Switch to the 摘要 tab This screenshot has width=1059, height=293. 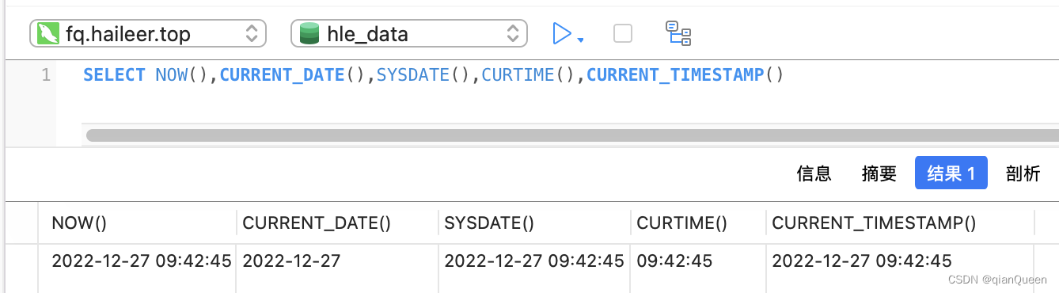click(x=879, y=173)
